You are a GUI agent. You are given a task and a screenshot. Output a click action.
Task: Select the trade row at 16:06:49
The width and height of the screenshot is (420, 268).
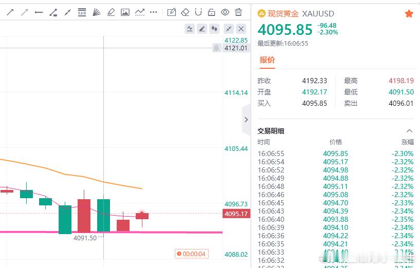tap(336, 178)
